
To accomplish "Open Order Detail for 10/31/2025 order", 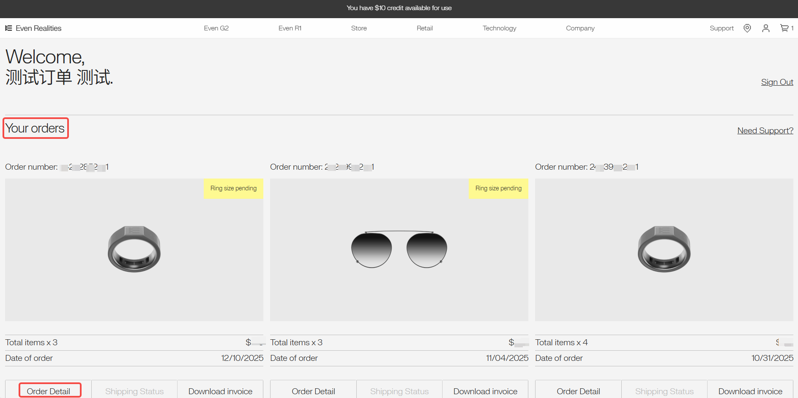I will coord(578,391).
